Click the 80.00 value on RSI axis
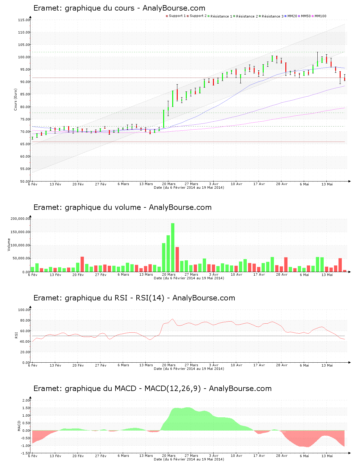362x468 pixels. pyautogui.click(x=25, y=320)
